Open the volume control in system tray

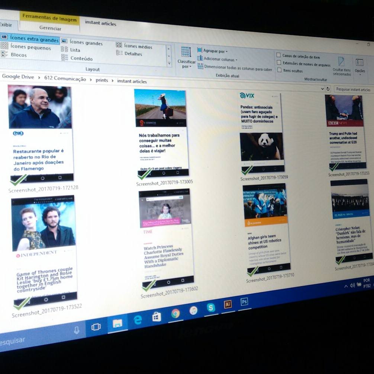(352, 285)
